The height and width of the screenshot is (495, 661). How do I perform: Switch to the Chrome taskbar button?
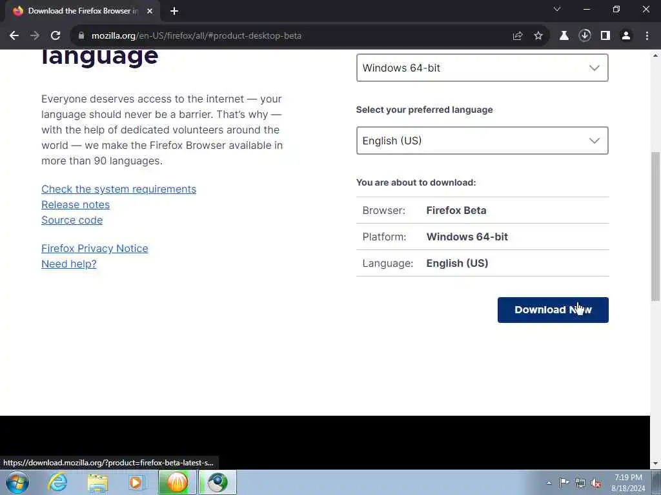218,482
